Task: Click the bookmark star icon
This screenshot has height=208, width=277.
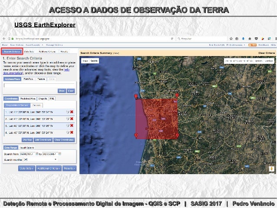Action: pyautogui.click(x=231, y=39)
